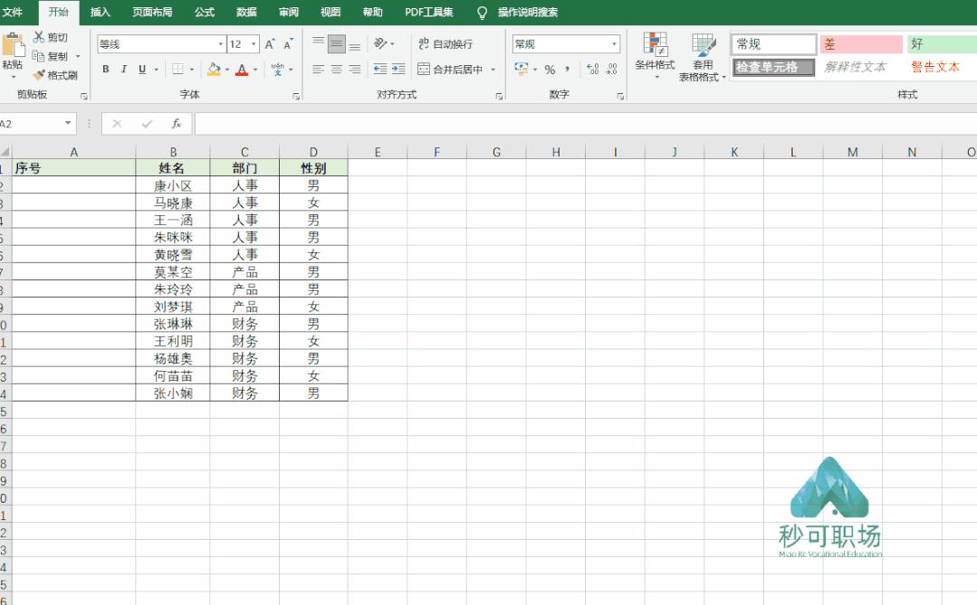
Task: Toggle bold formatting
Action: click(x=105, y=68)
